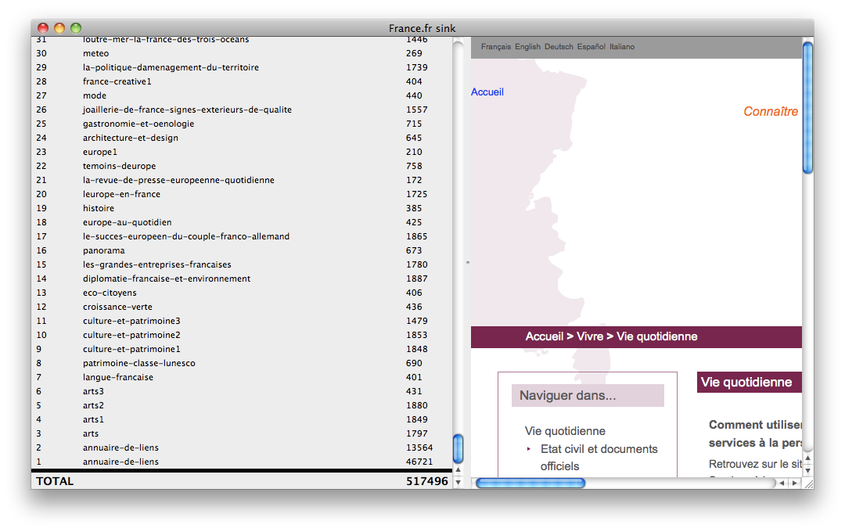Screen dimensions: 845x532
Task: Select the gastronomie-et-oenologie row
Action: (x=138, y=124)
